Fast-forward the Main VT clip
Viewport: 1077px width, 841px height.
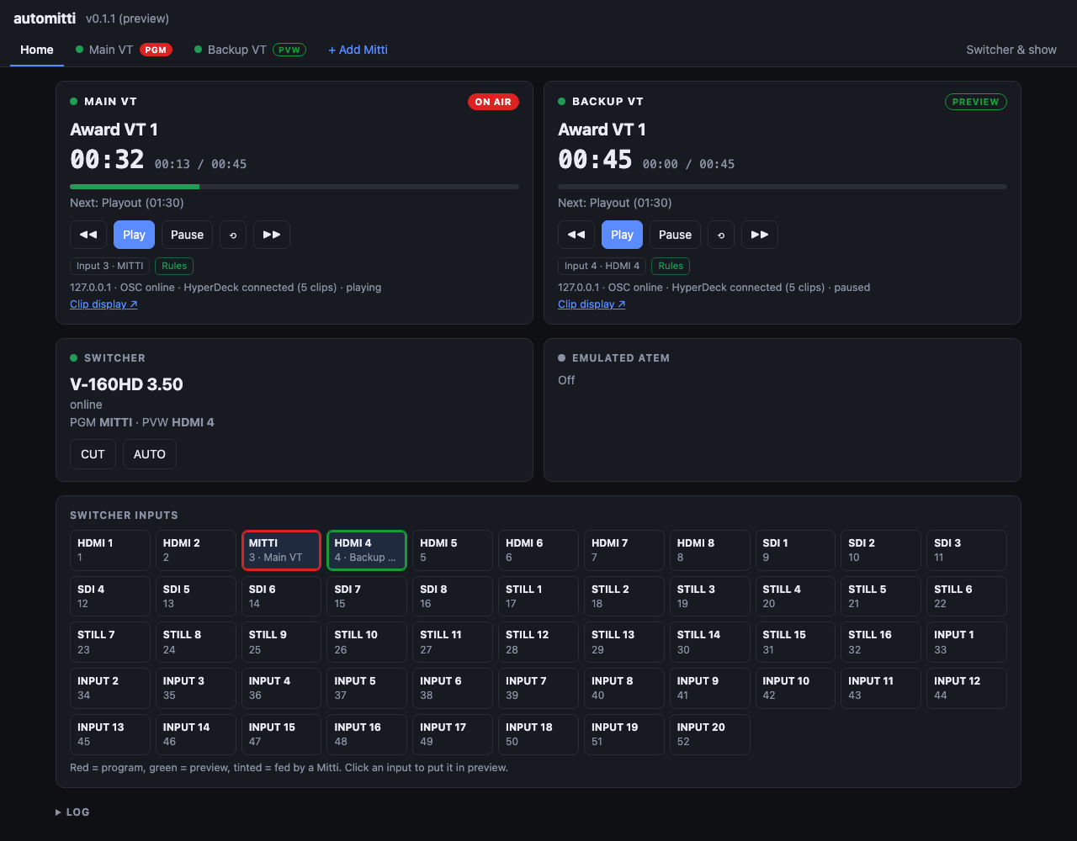[x=272, y=235]
